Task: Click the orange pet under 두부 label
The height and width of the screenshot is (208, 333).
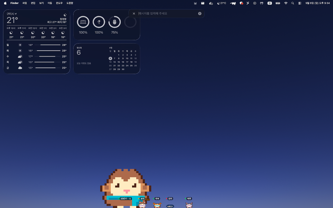Action: pyautogui.click(x=157, y=205)
